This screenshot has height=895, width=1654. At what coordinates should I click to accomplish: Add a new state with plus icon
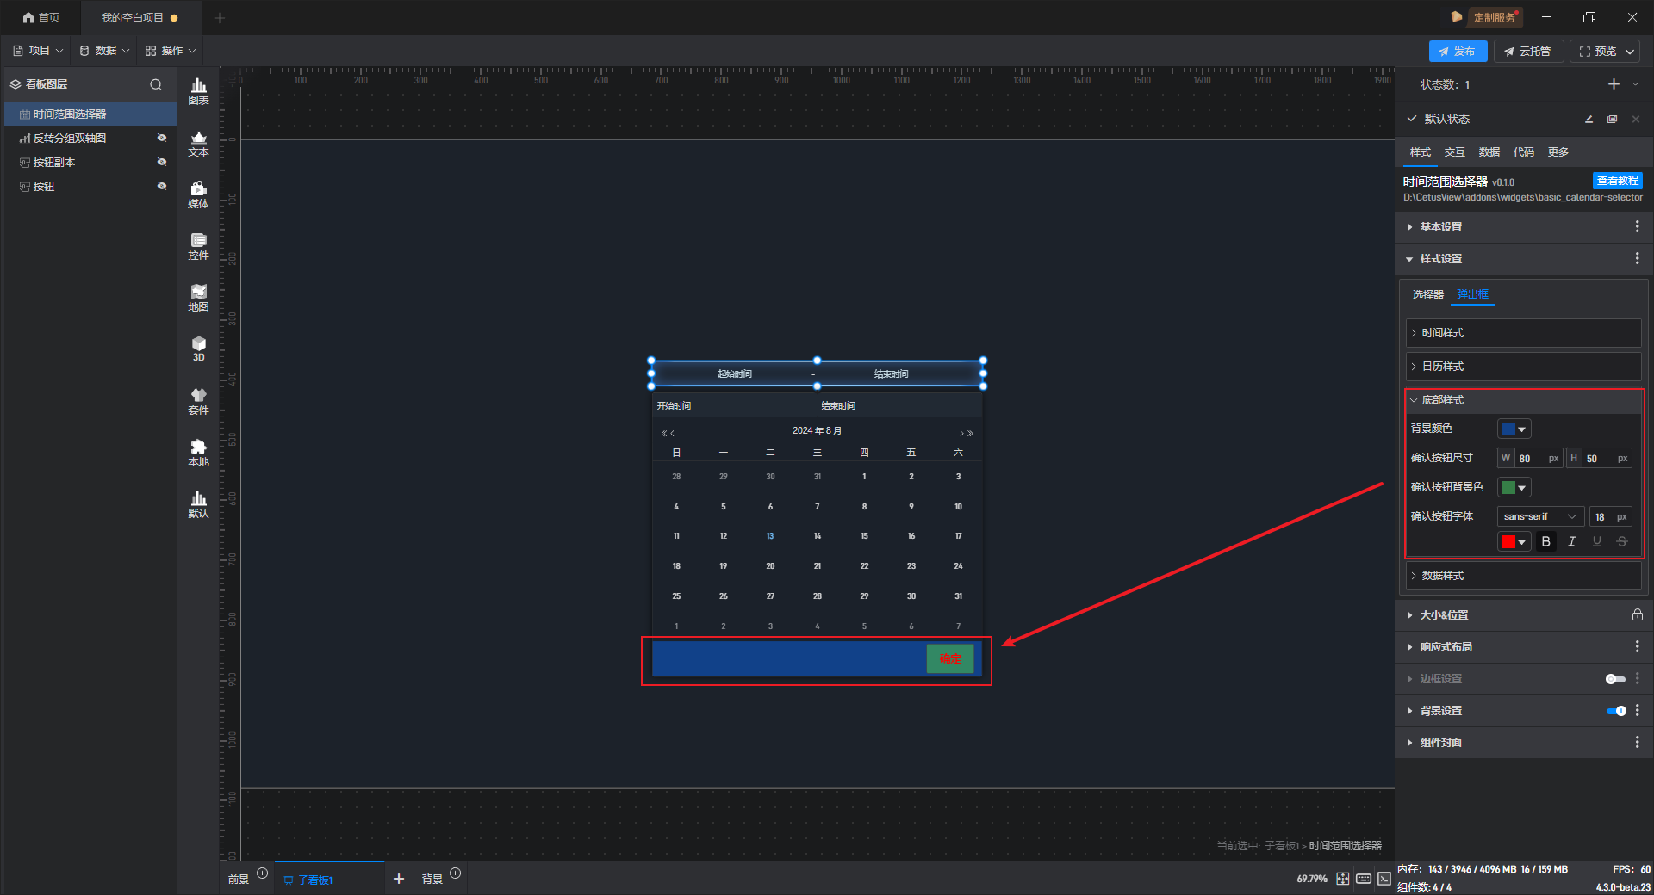(x=1614, y=84)
